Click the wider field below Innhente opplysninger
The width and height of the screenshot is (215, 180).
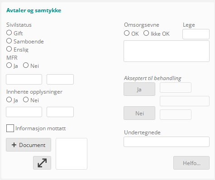pos(24,112)
